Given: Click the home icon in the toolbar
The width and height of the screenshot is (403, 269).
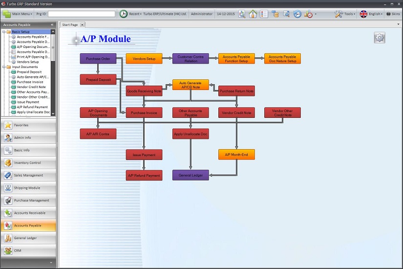Looking at the screenshot, I should coord(253,14).
